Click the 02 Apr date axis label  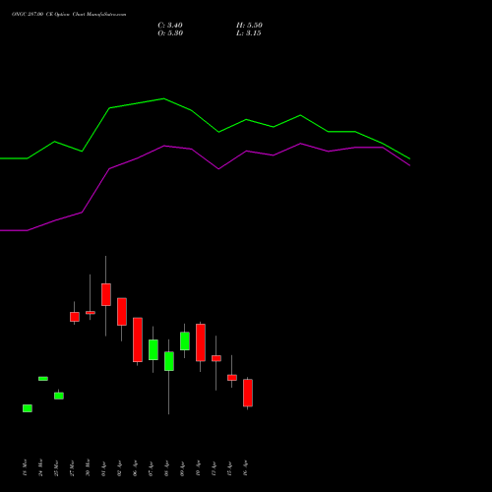tap(119, 467)
